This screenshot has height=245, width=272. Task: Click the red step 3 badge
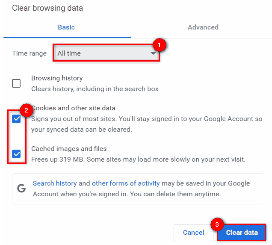click(217, 224)
